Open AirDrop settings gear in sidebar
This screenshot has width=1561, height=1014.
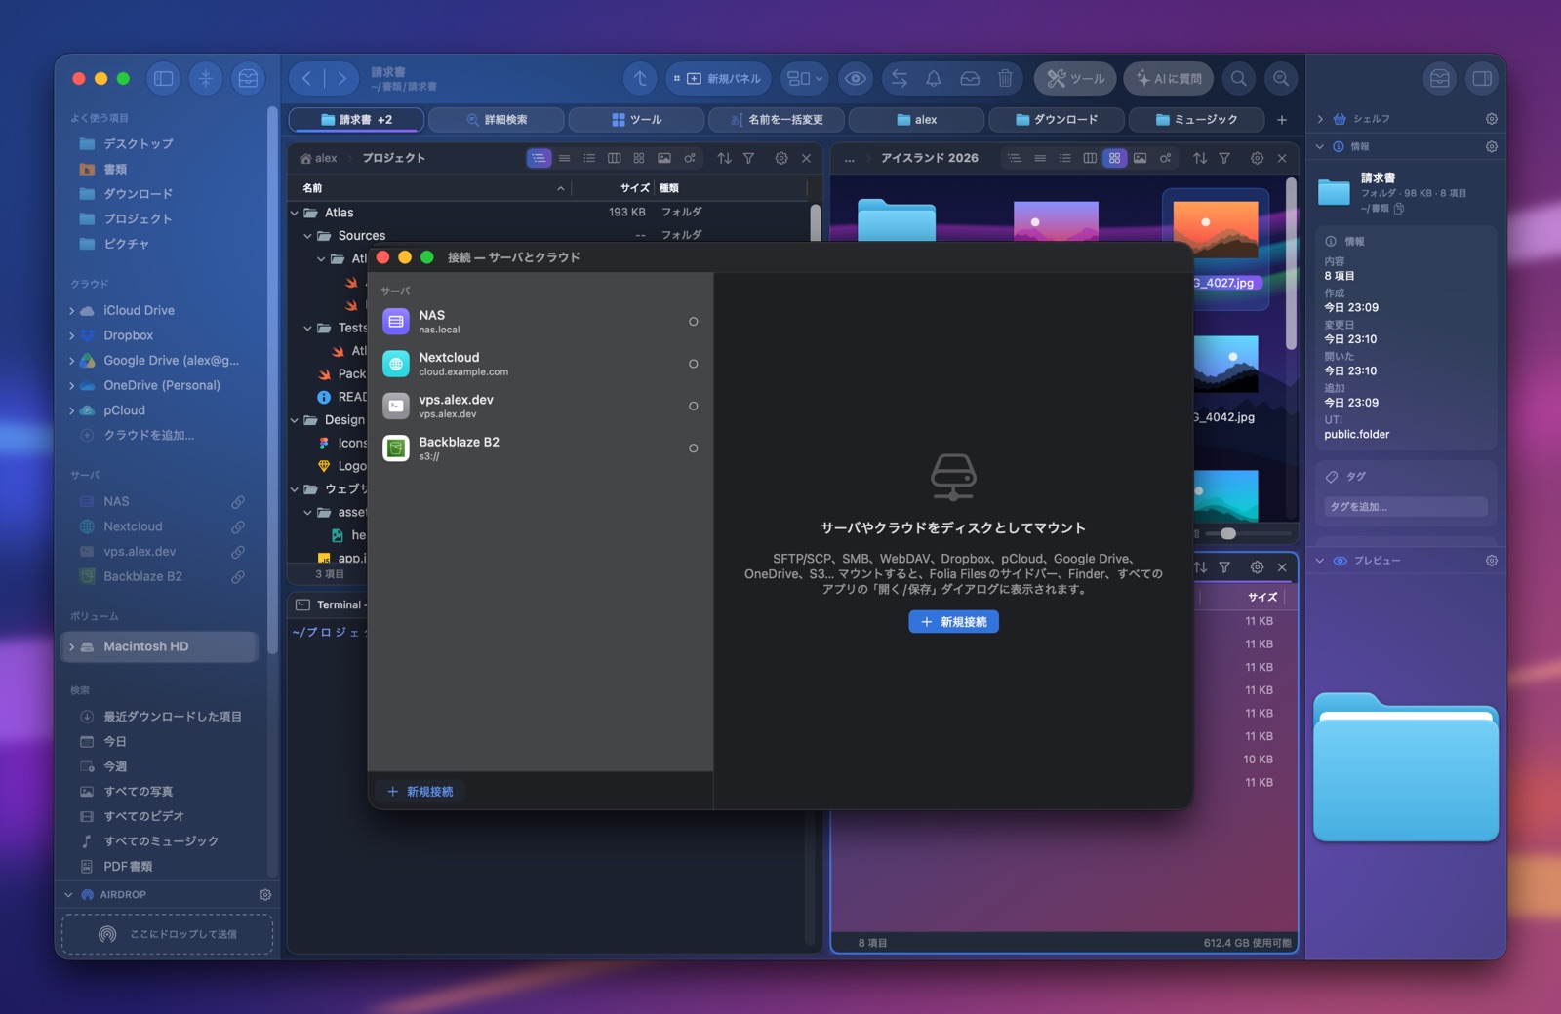coord(265,895)
